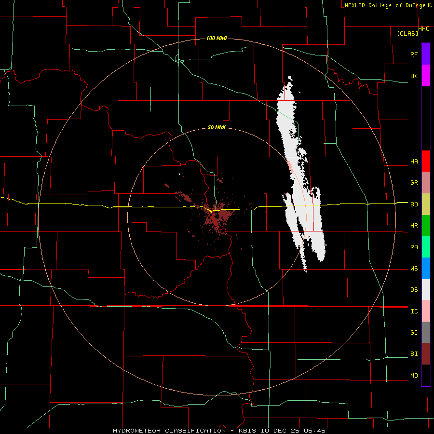Click the BD legend label
Viewport: 434px width, 434px height.
click(x=414, y=204)
